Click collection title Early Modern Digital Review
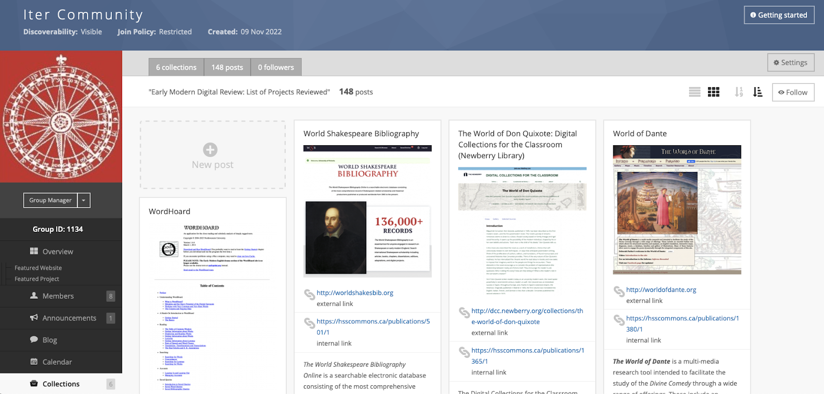 (239, 92)
